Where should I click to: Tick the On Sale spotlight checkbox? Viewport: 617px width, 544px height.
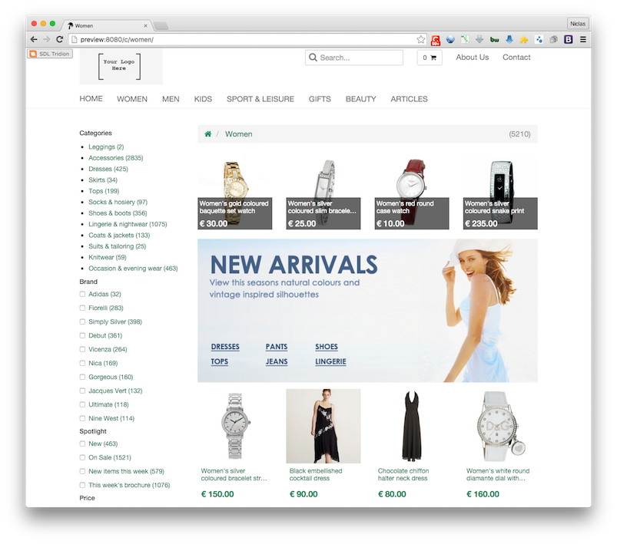coord(82,457)
